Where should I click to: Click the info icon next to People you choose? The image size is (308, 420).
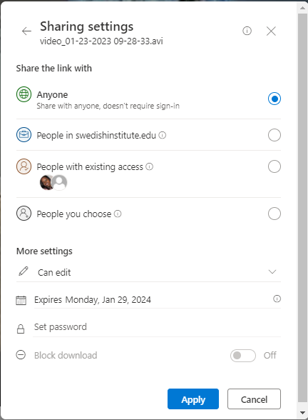[118, 214]
